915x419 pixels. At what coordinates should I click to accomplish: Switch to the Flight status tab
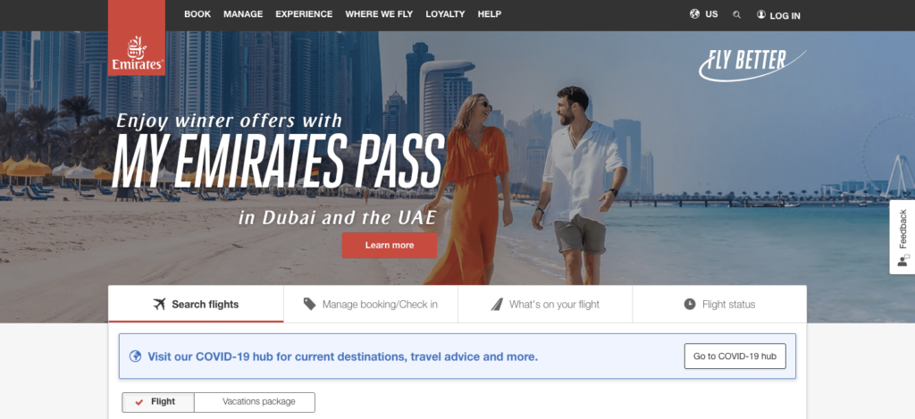click(719, 304)
